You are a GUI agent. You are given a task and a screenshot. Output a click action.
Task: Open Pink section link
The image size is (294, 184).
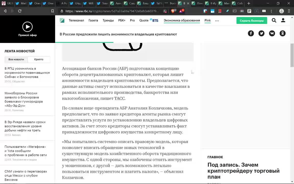click(207, 20)
